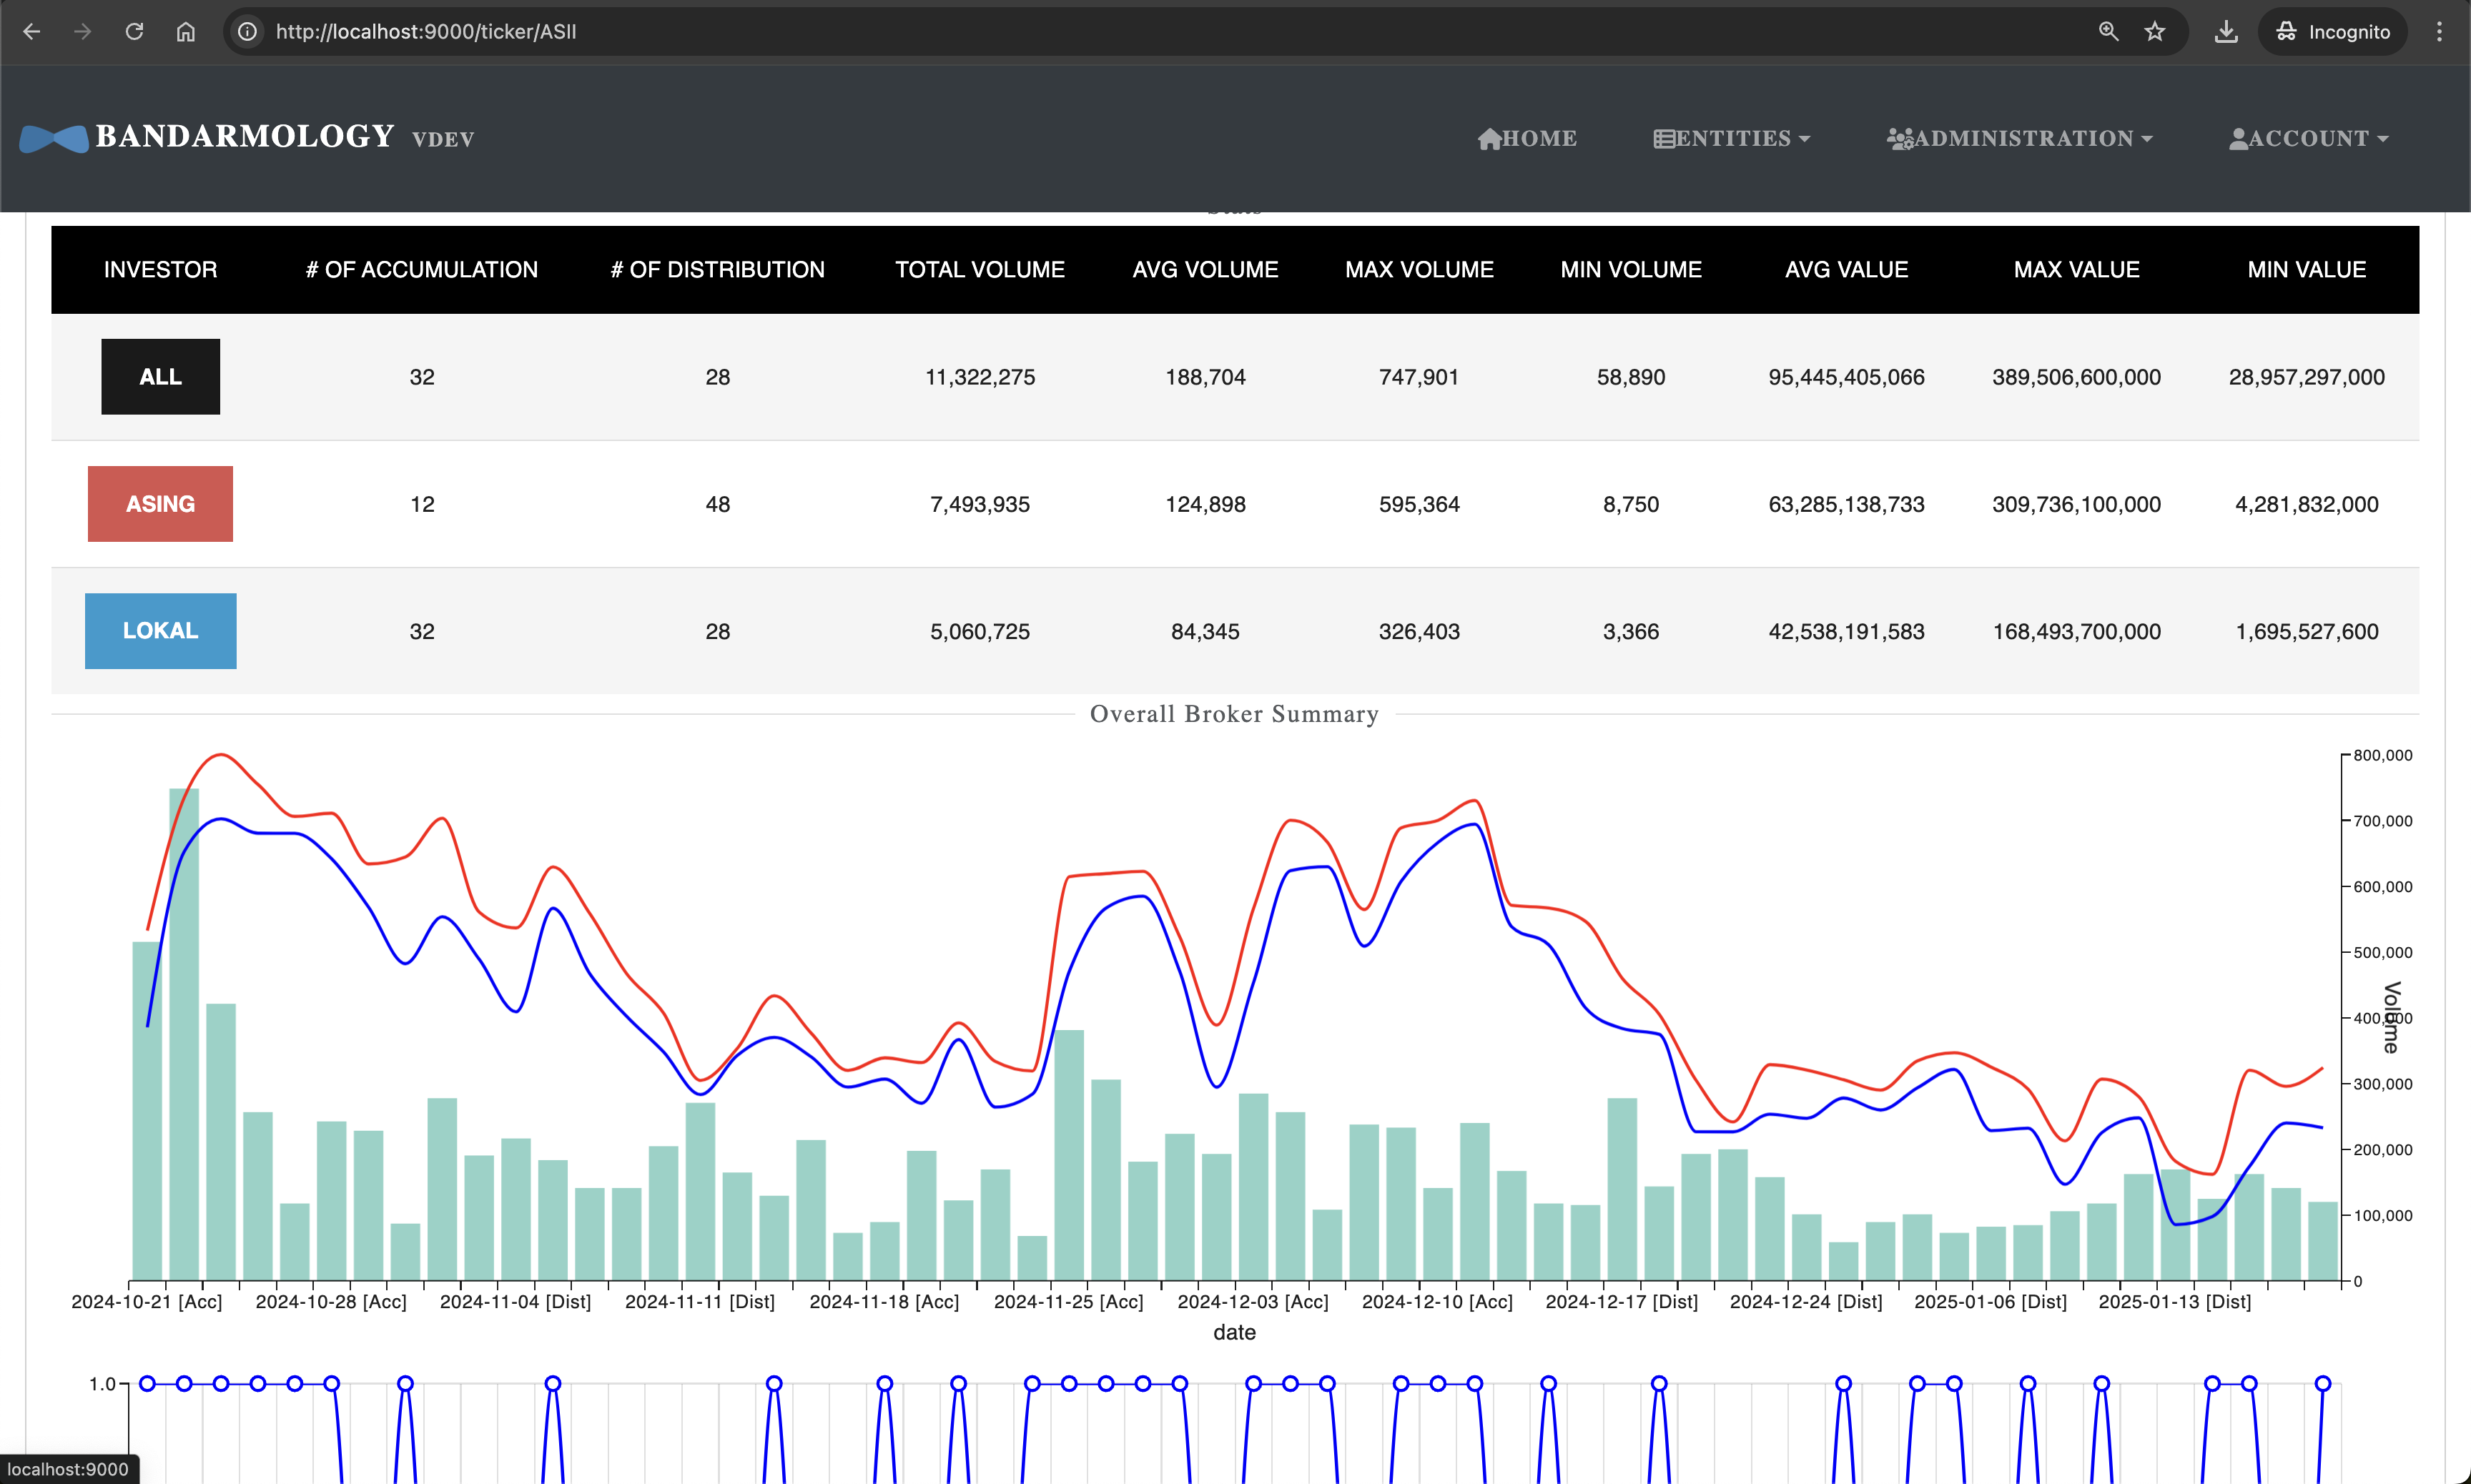Click total volume 11,322,275 cell
Viewport: 2471px width, 1484px height.
[x=980, y=377]
